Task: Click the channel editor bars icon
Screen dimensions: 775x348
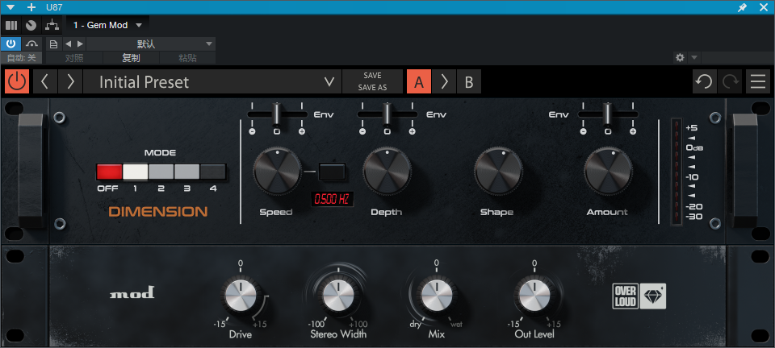Action: pos(10,25)
